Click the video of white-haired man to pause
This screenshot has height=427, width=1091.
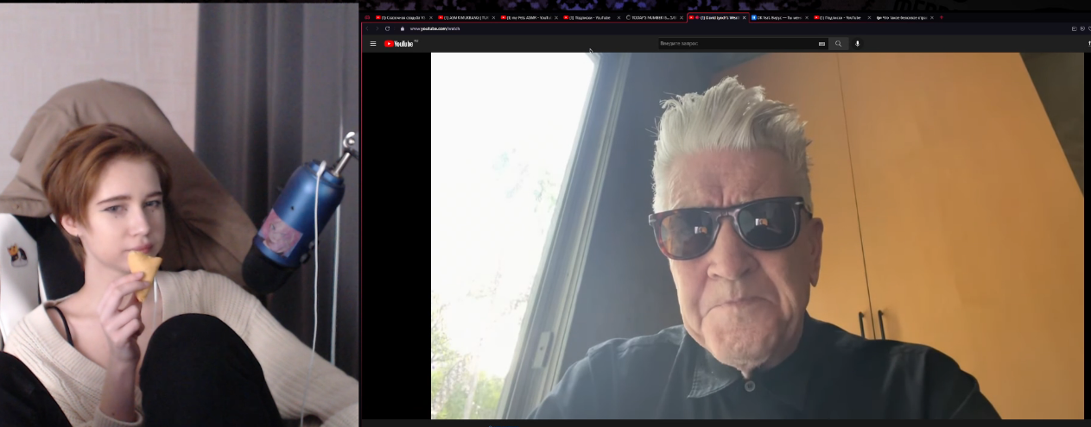tap(757, 235)
